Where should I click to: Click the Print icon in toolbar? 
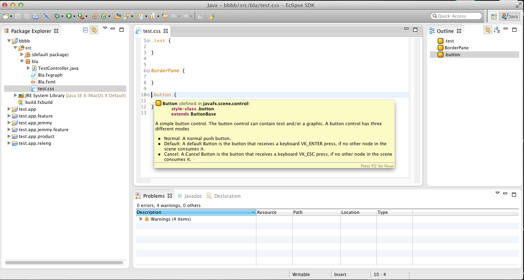tap(35, 16)
